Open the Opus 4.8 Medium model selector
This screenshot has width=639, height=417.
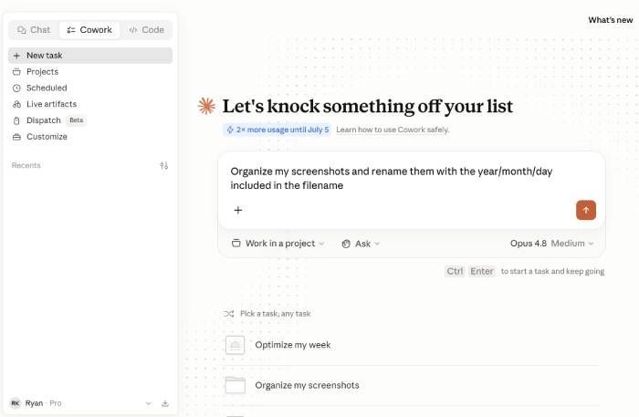coord(551,244)
